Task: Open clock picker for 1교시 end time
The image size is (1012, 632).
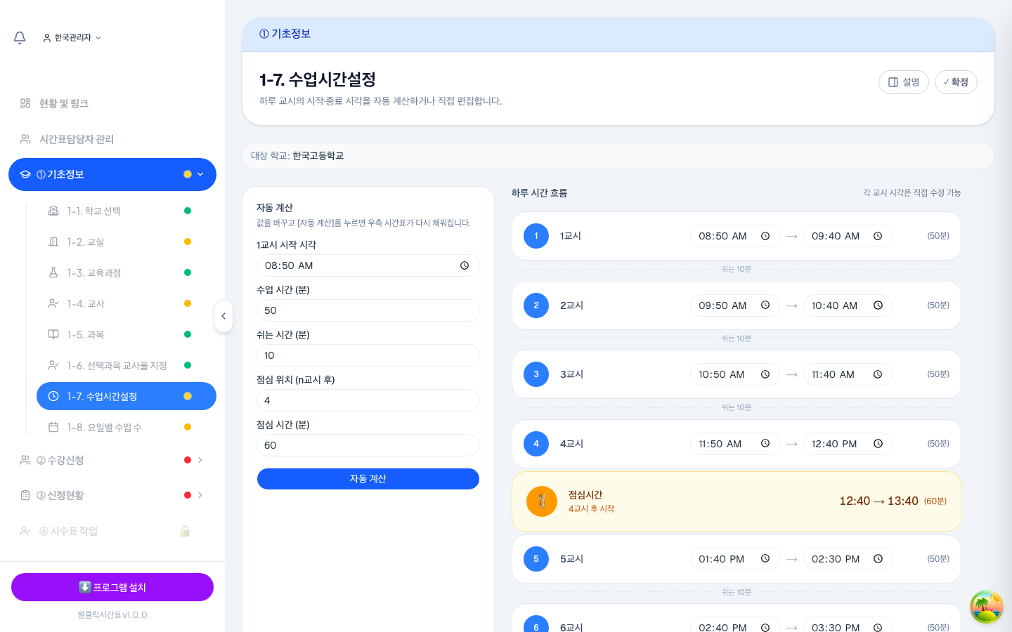Action: tap(878, 236)
